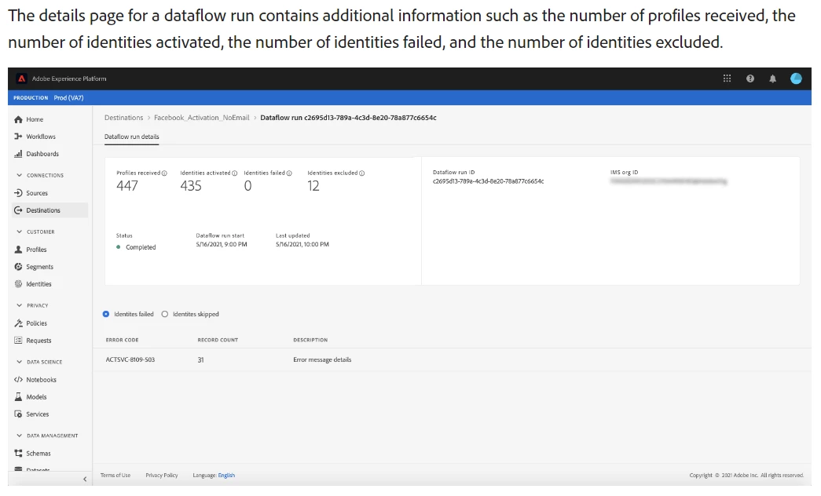
Task: Collapse the Data Management section
Action: coord(20,436)
